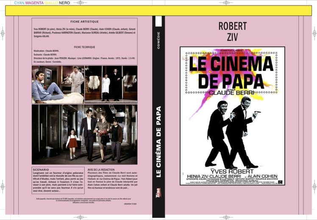
Task: Click the poster title LE CINEMA DE PAPA
Action: click(231, 72)
